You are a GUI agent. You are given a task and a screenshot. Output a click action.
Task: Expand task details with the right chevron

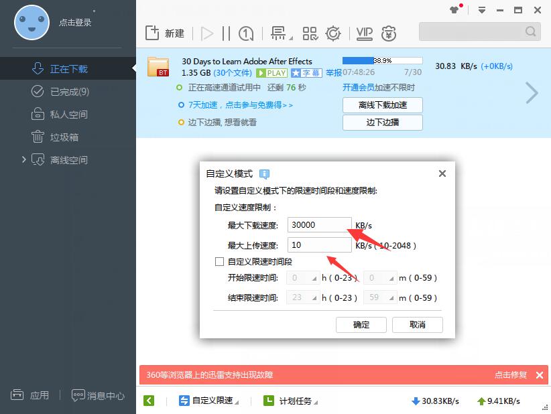[x=532, y=93]
